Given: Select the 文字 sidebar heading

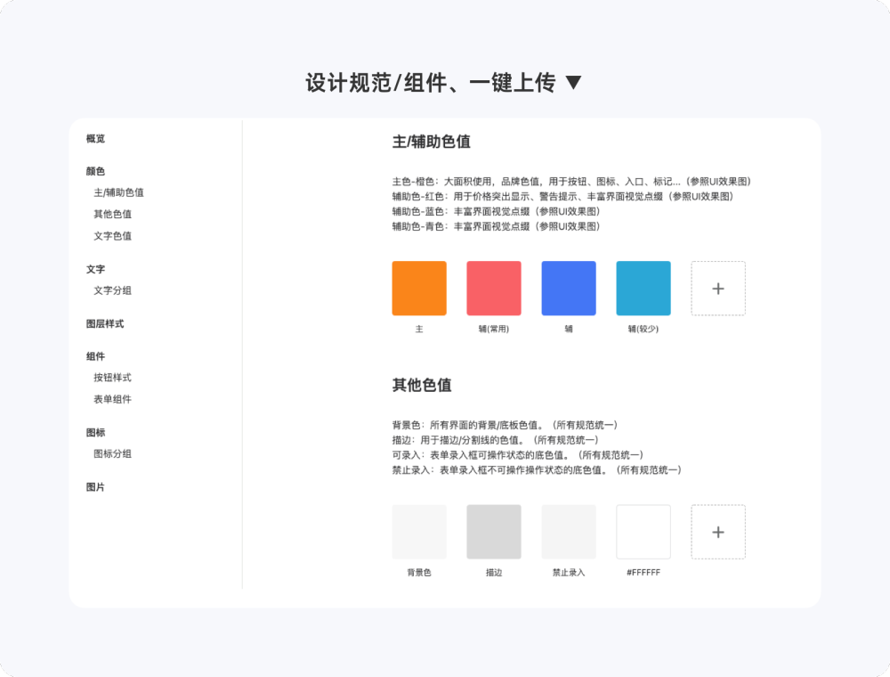Looking at the screenshot, I should point(95,269).
